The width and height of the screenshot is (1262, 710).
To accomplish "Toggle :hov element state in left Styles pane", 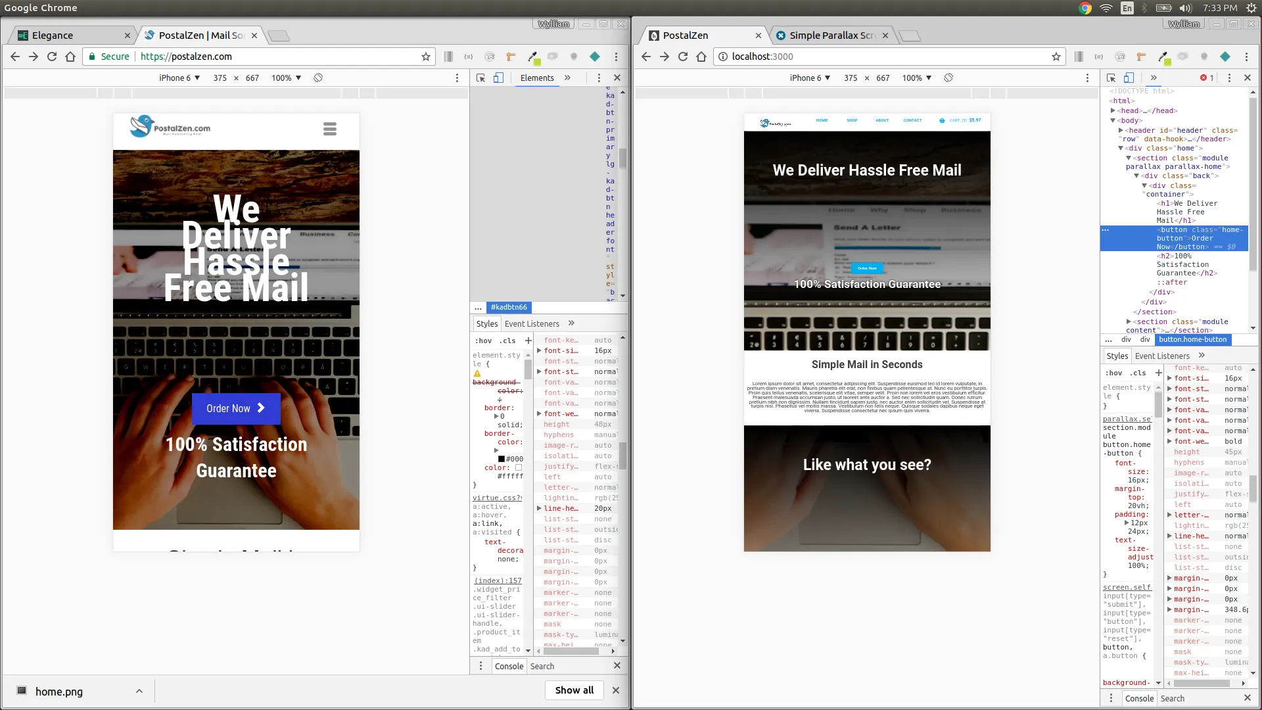I will pos(483,341).
